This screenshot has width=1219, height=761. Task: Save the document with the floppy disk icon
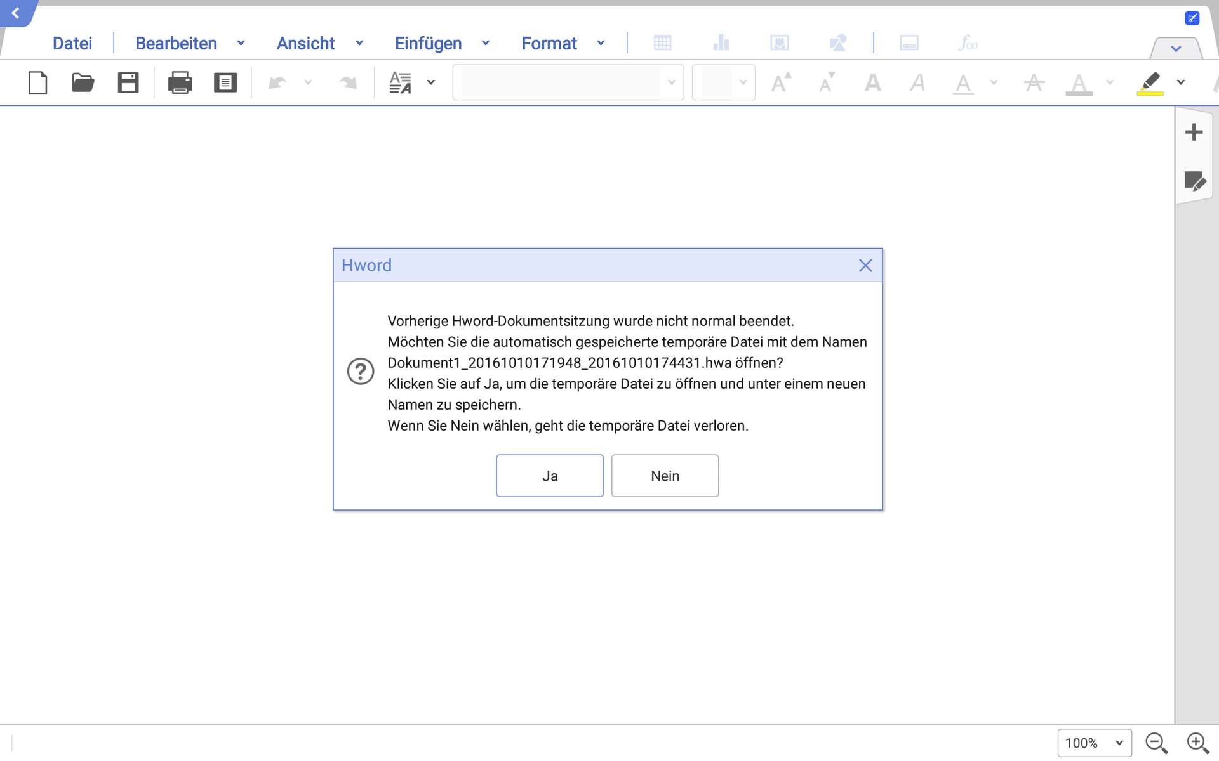click(x=128, y=82)
